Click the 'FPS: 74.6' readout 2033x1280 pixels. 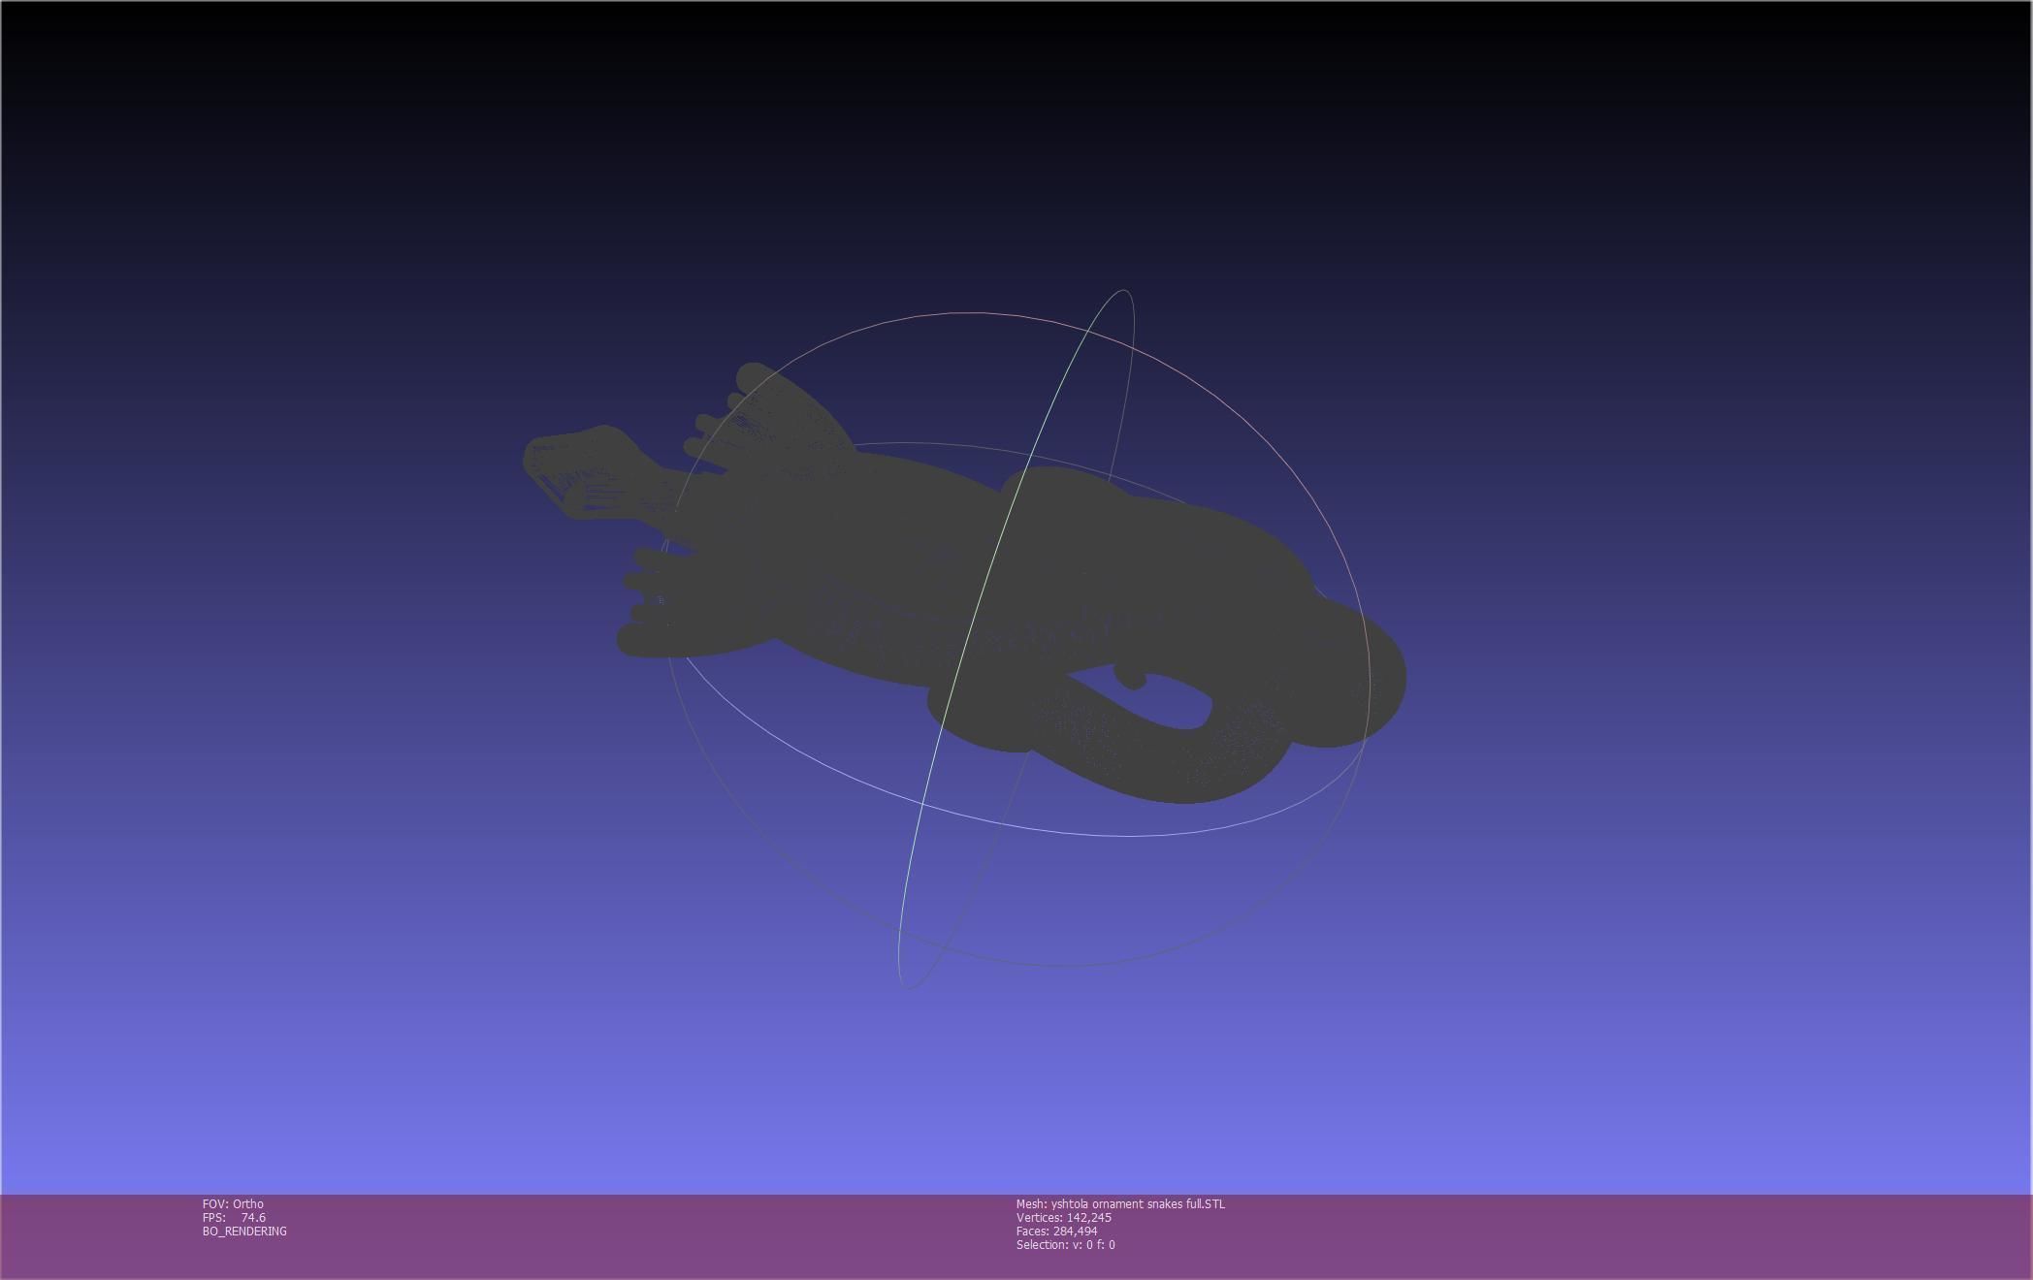234,1217
